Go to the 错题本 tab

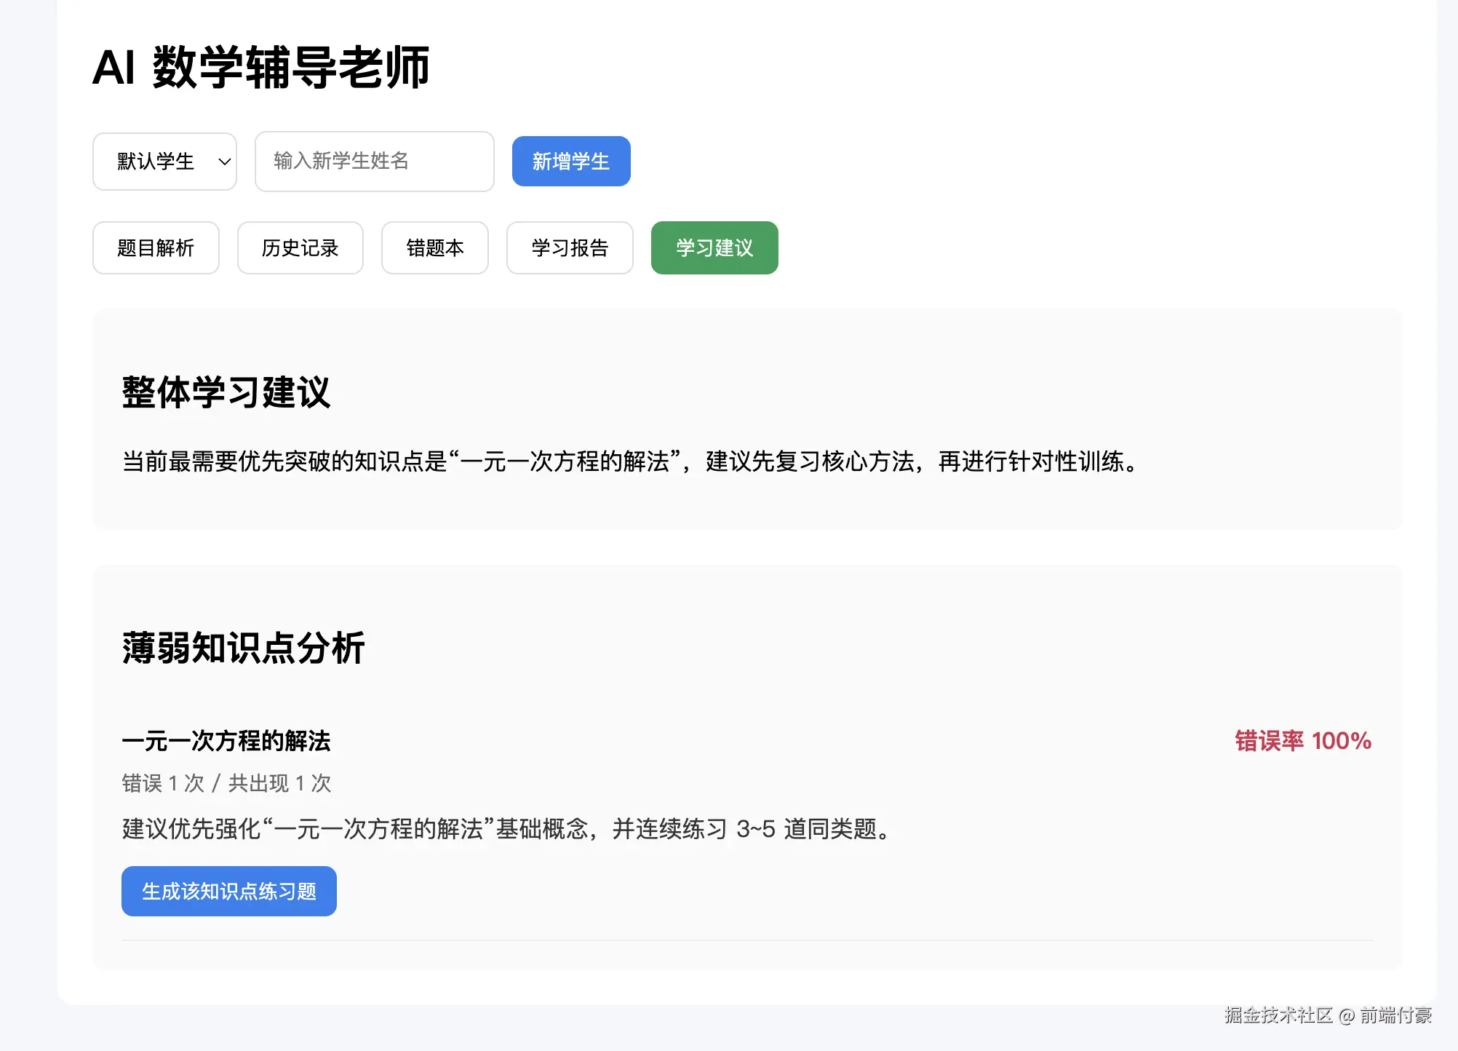[x=434, y=248]
